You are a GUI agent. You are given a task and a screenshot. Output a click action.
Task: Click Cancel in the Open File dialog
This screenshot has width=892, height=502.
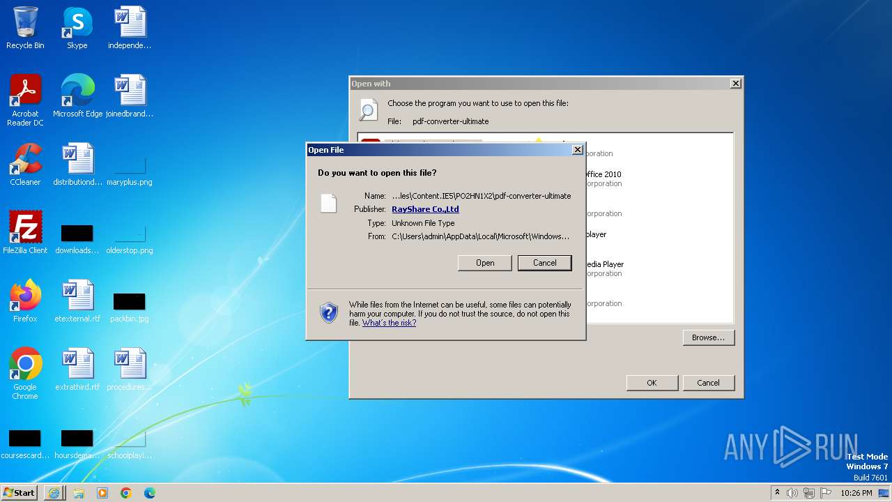click(x=544, y=263)
